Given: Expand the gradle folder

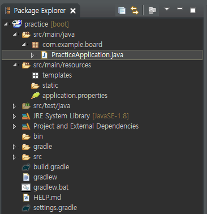Looking at the screenshot, I should pyautogui.click(x=14, y=147).
